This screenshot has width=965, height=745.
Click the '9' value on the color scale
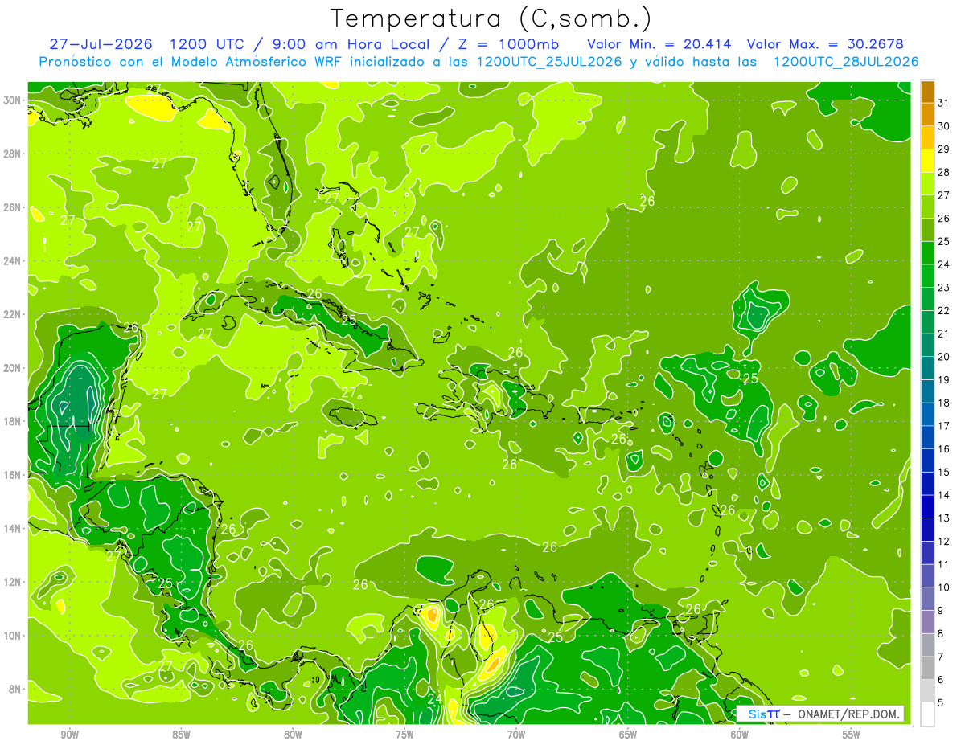941,611
